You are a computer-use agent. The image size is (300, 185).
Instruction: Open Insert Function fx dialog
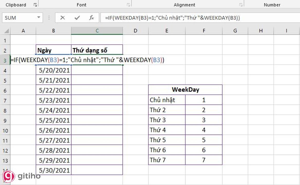click(x=91, y=18)
